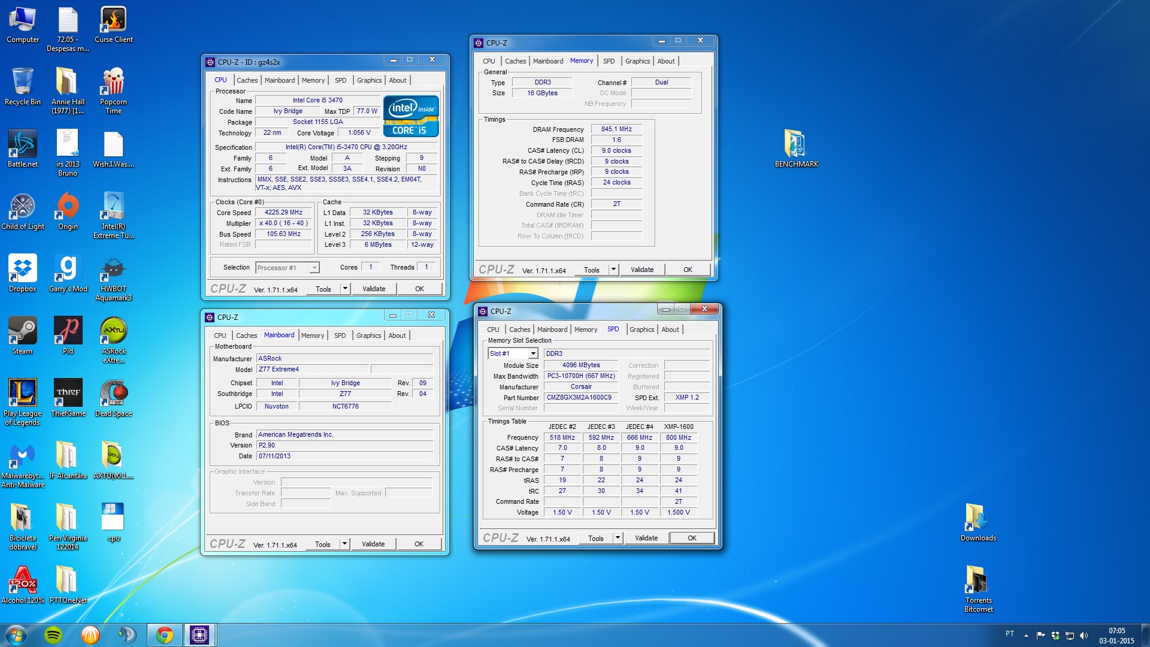Click Model Z77 Extreme4 field
Viewport: 1150px width, 647px height.
point(313,369)
